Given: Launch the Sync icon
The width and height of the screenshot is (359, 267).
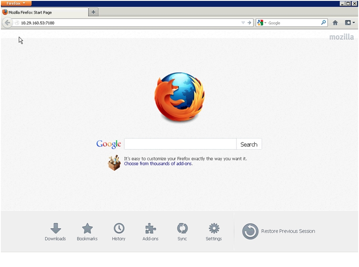Looking at the screenshot, I should coord(182,228).
